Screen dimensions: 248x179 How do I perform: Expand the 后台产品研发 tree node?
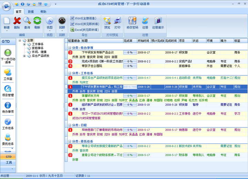tap(24, 56)
